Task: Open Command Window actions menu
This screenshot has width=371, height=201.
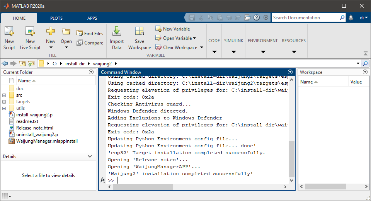Action: coord(290,72)
